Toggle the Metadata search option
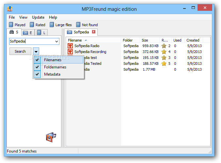 [x=58, y=74]
